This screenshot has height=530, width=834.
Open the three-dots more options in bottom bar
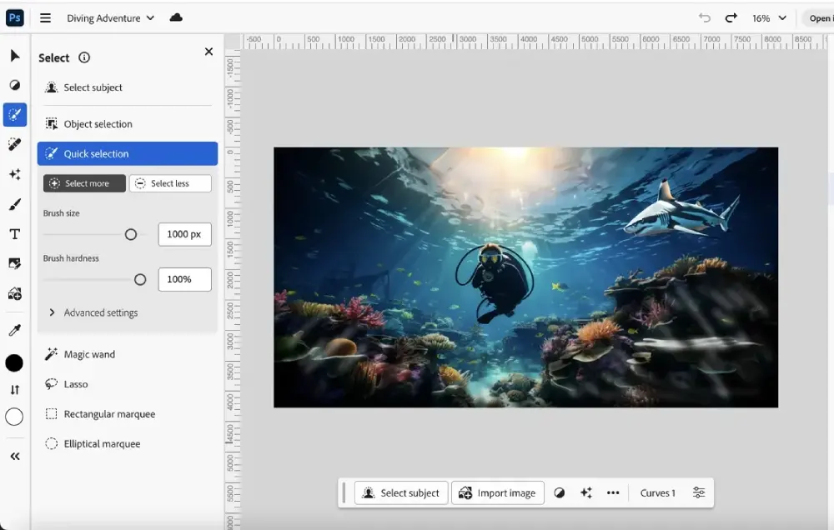[613, 492]
